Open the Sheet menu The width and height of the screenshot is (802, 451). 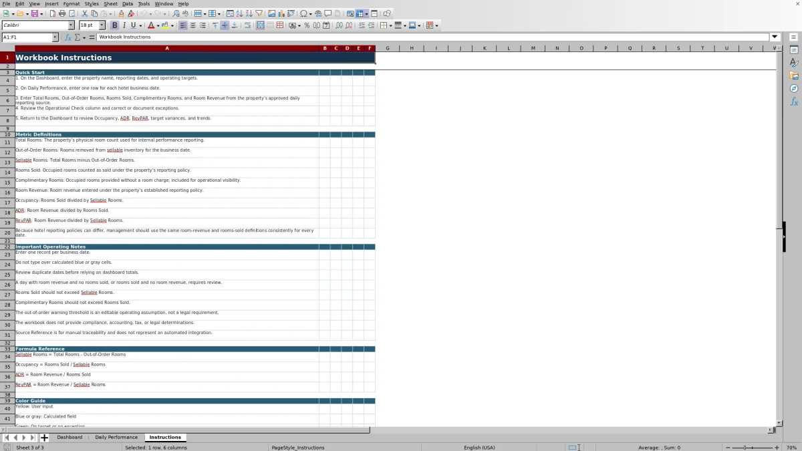[x=110, y=4]
